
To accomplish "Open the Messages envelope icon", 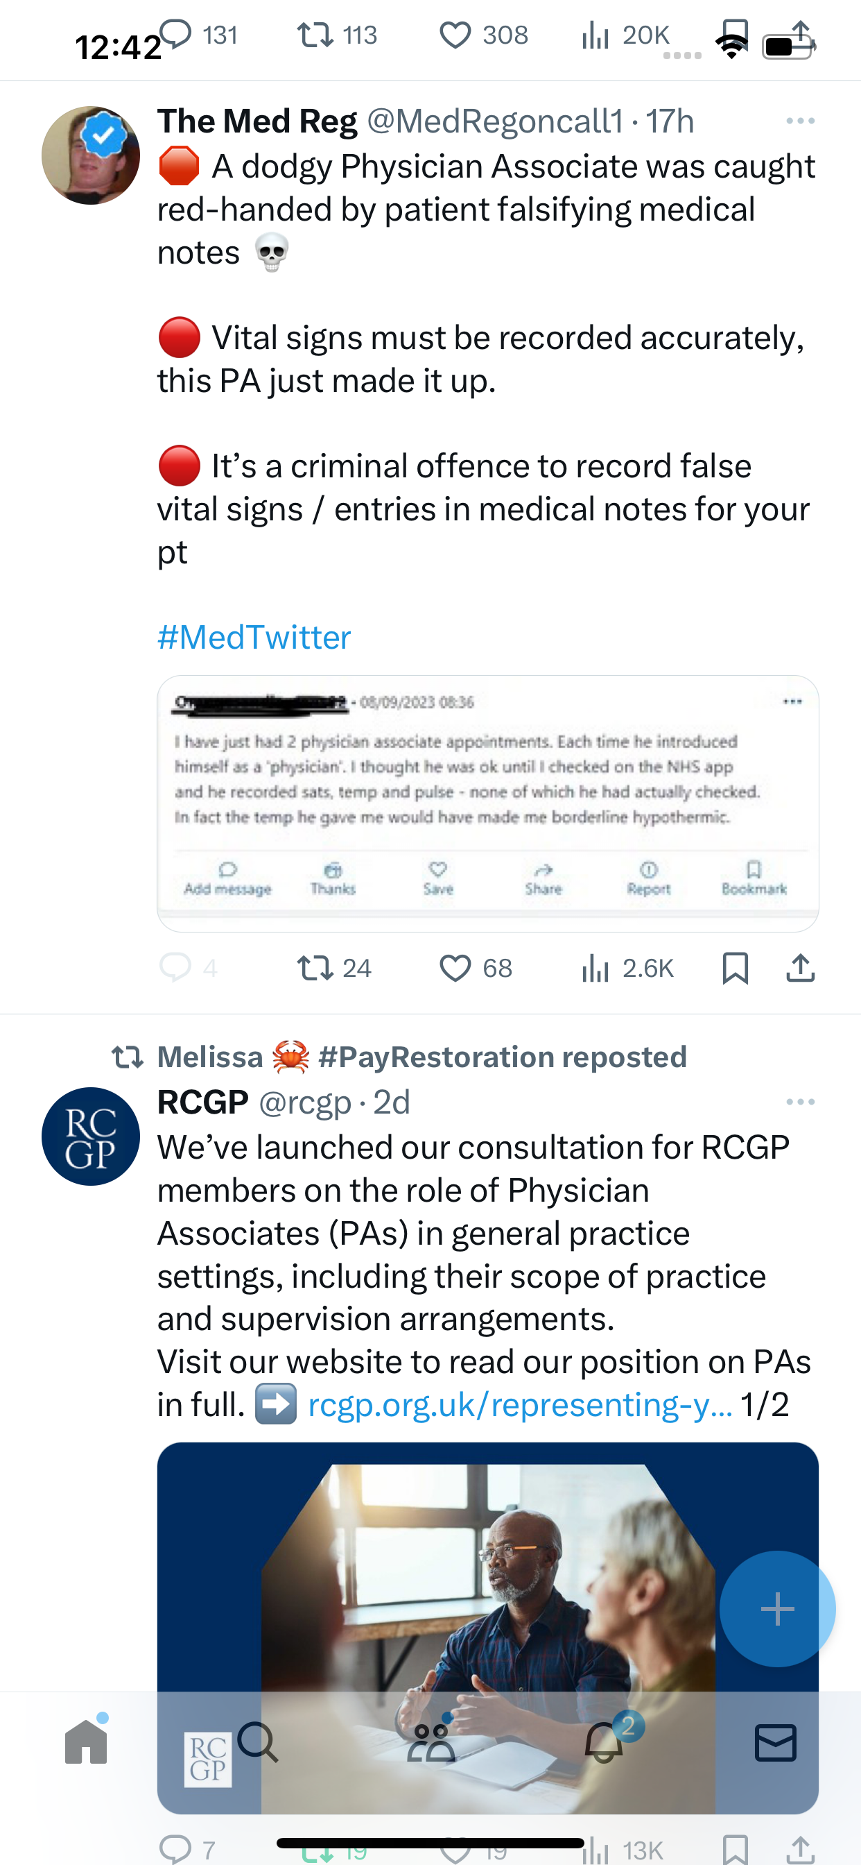I will (776, 1742).
